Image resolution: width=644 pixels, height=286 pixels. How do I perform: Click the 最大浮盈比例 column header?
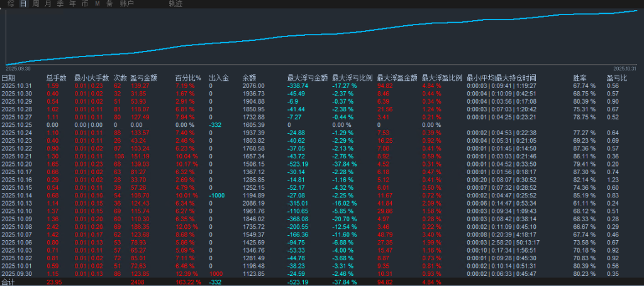pos(442,78)
